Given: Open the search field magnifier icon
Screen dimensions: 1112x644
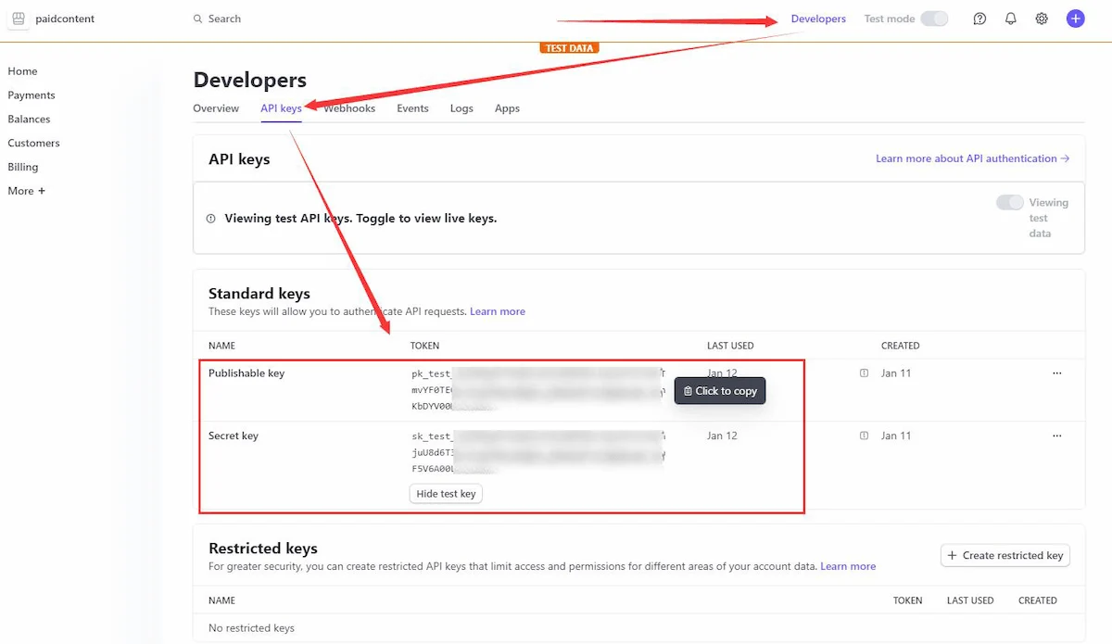Looking at the screenshot, I should pyautogui.click(x=197, y=18).
